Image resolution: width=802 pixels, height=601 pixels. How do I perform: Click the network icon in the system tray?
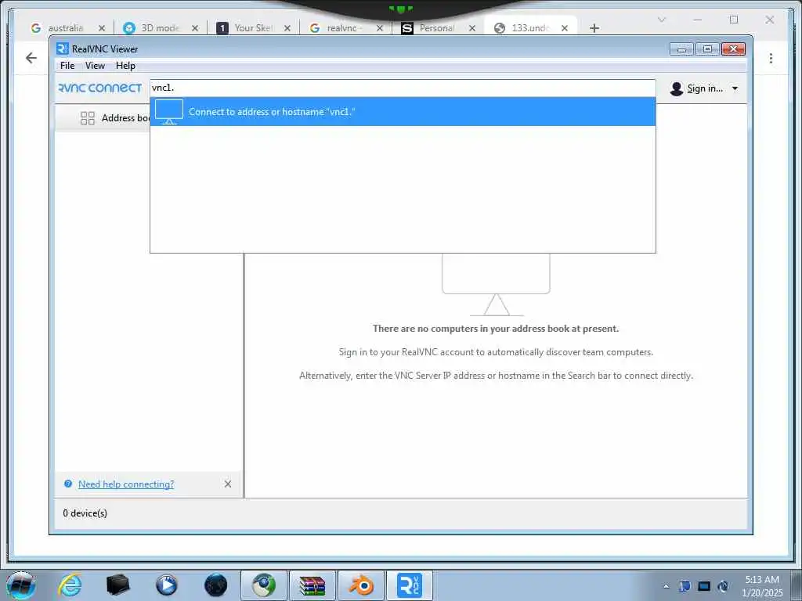click(704, 586)
